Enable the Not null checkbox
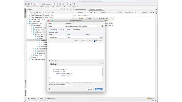The image size is (182, 102). click(74, 41)
